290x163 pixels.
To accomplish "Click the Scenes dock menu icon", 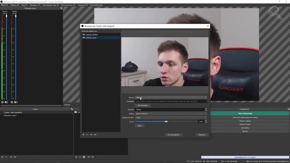I will (72, 109).
